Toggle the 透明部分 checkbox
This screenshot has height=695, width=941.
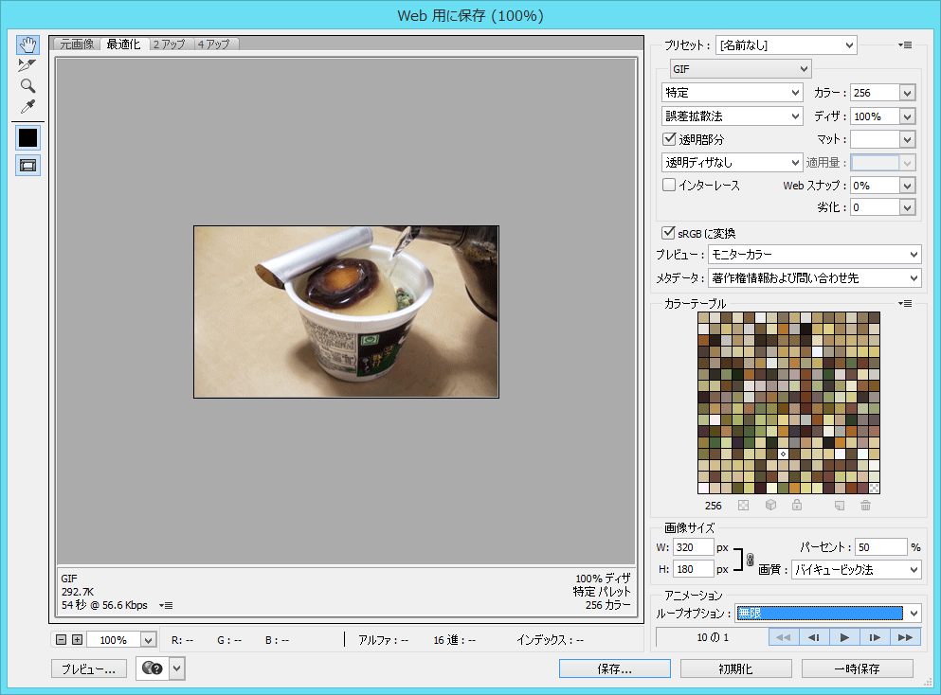[x=669, y=139]
